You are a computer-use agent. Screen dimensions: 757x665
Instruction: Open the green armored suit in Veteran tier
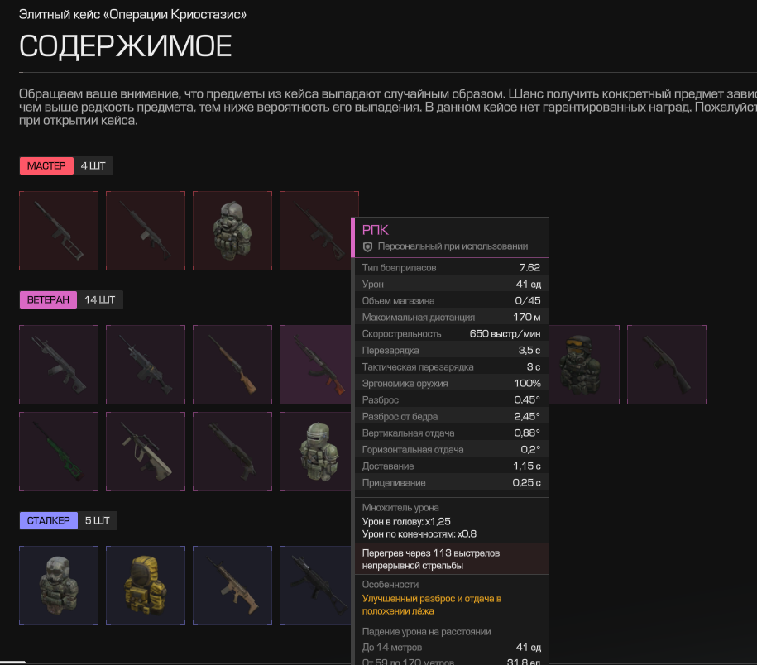(x=316, y=452)
